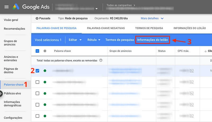This screenshot has width=212, height=122.
Task: Click bid simulator icon in fifth row
Action: pyautogui.click(x=192, y=116)
